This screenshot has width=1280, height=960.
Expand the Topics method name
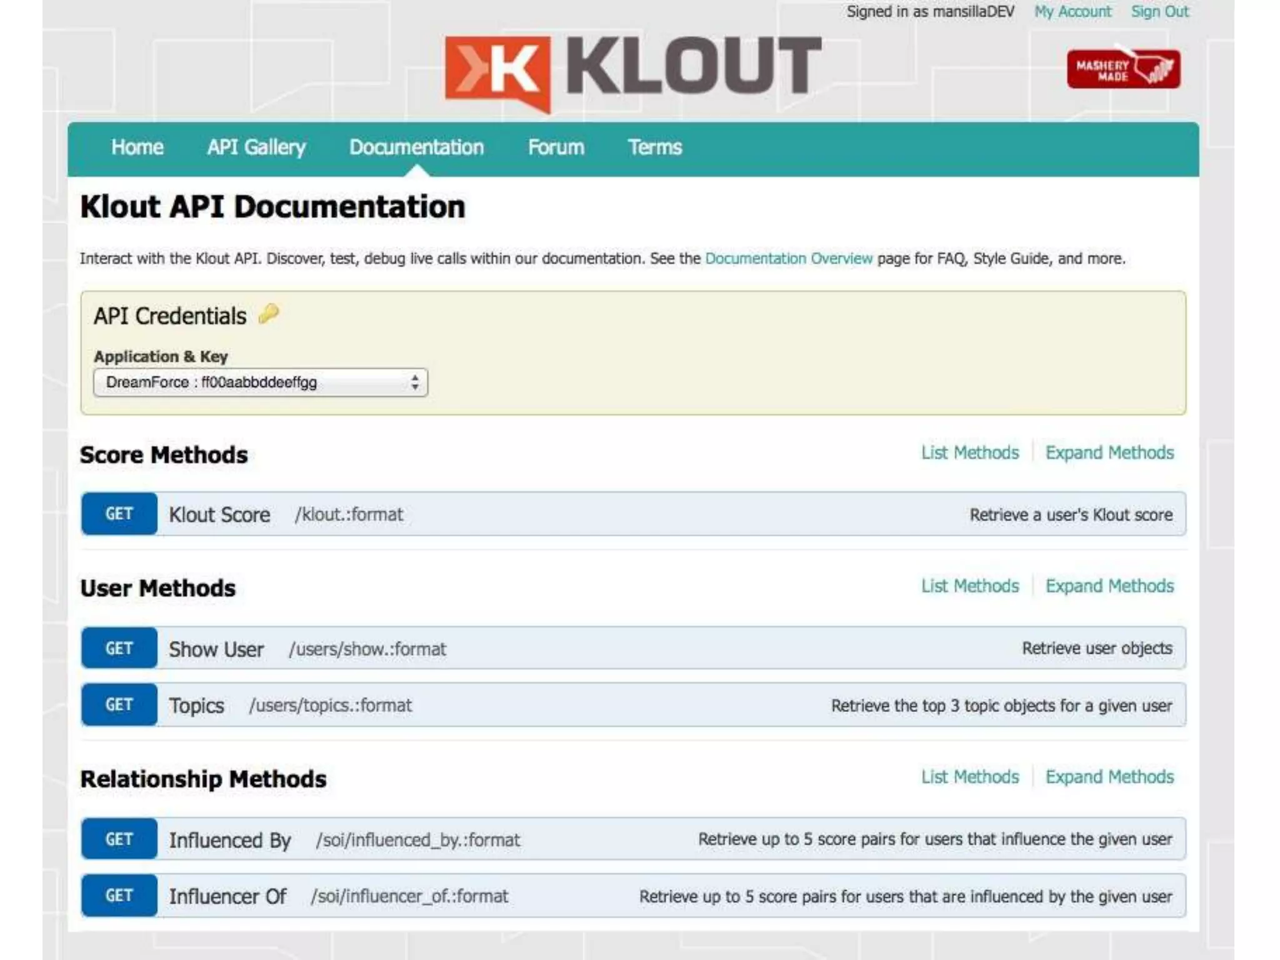196,706
